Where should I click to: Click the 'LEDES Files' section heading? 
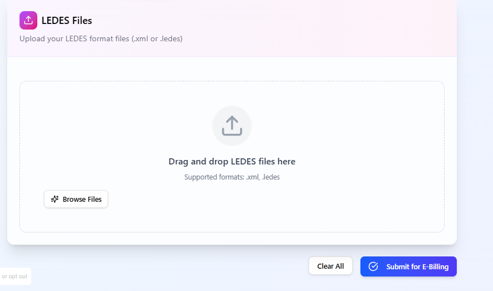coord(67,21)
